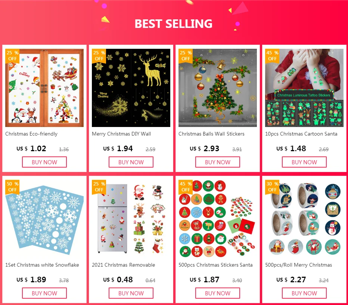Viewport: 348px width, 305px height.
Task: Open the 10pcs Christmas Cartoon Santa title
Action: point(301,134)
